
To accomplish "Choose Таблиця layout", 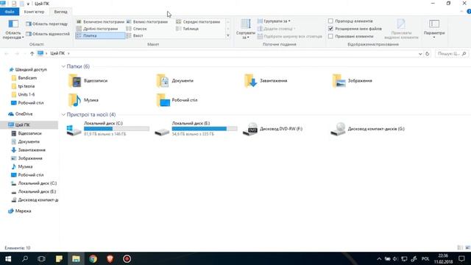I will [188, 29].
